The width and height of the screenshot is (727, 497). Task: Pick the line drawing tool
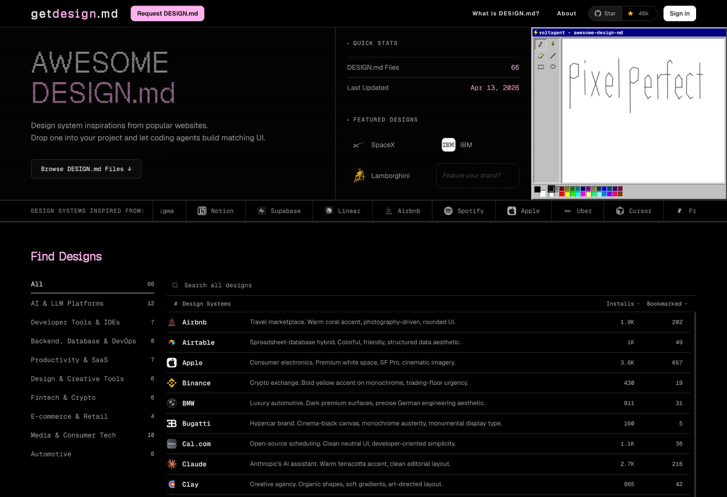pos(553,56)
